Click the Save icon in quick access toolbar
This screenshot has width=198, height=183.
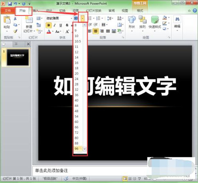10,4
